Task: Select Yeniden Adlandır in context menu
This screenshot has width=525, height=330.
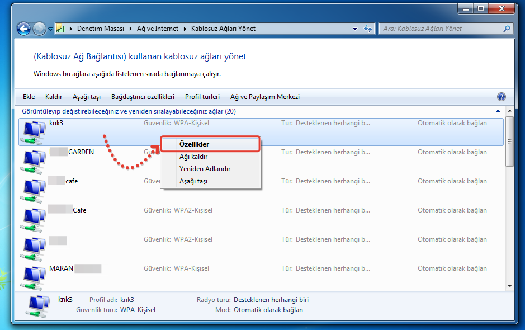Action: click(x=205, y=169)
